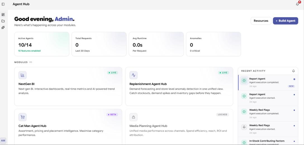Select the Anomalies stat card
The width and height of the screenshot is (304, 145).
click(x=213, y=44)
